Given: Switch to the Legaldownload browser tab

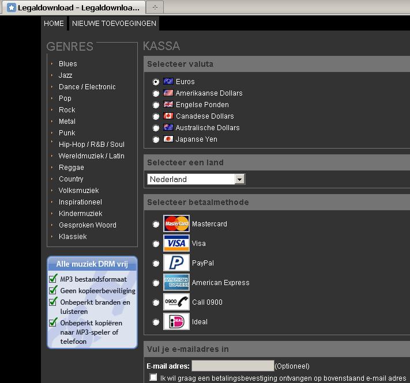Looking at the screenshot, I should click(73, 7).
